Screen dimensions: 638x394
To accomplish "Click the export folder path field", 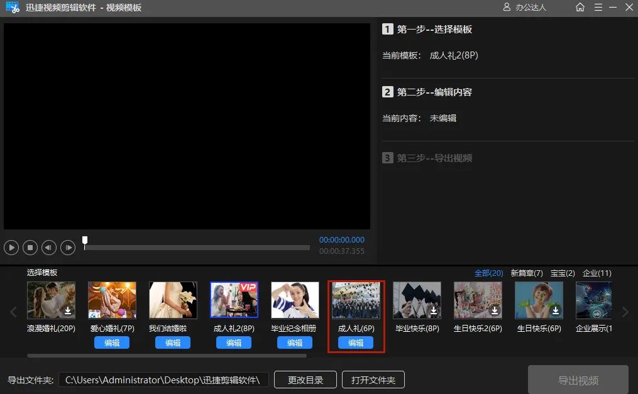I will 165,380.
